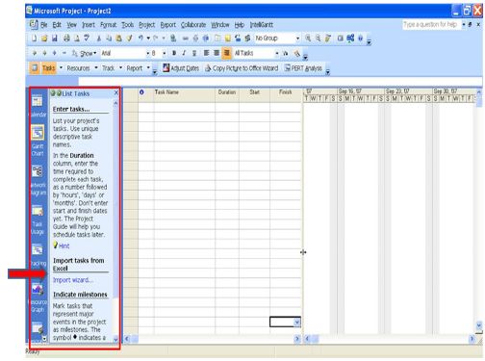The height and width of the screenshot is (361, 485).
Task: Click the selected Finish cell dropdown arrow
Action: point(297,322)
